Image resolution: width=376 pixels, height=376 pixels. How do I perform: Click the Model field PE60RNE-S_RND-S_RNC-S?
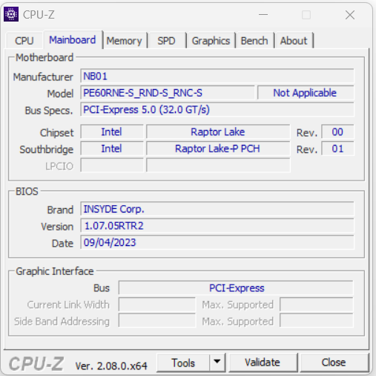(168, 93)
